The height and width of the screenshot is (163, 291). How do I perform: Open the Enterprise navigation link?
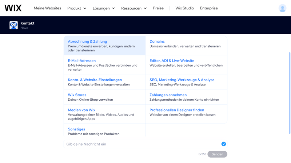209,8
